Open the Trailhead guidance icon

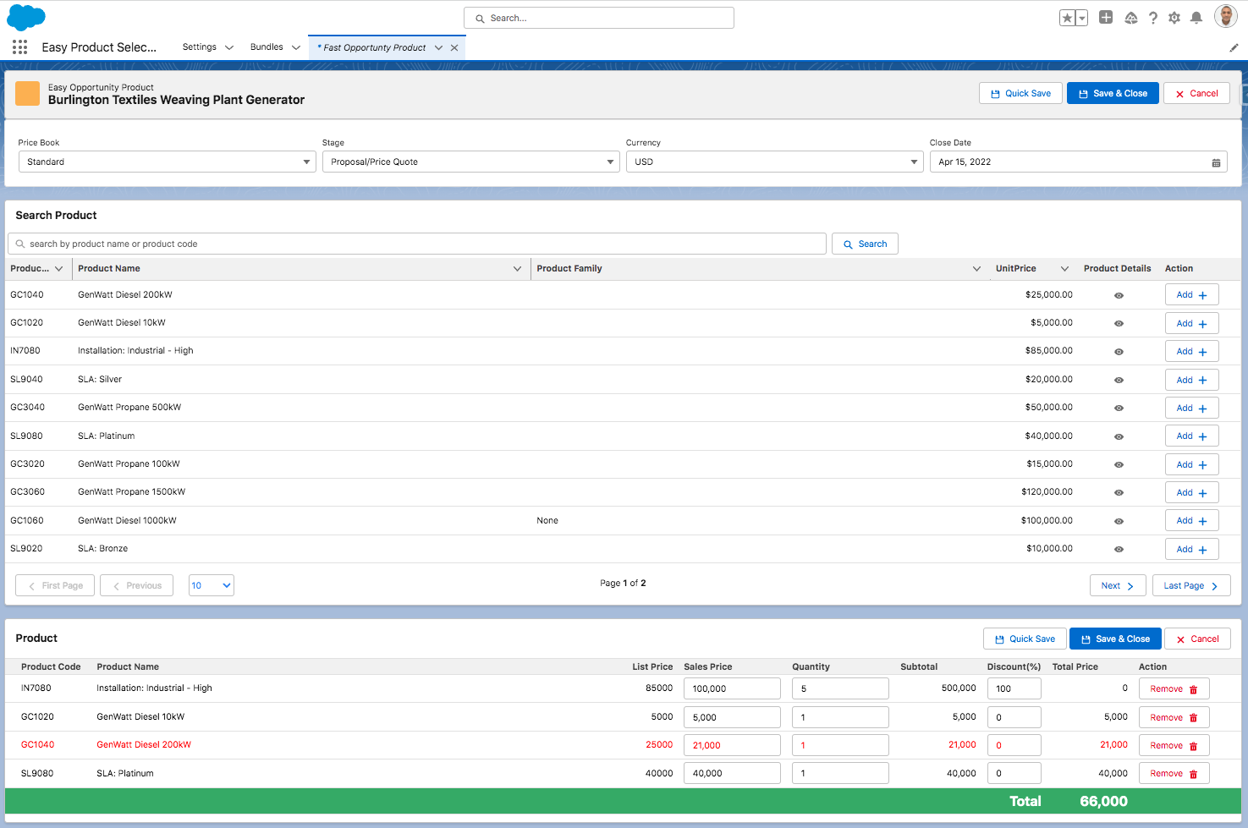point(1131,18)
